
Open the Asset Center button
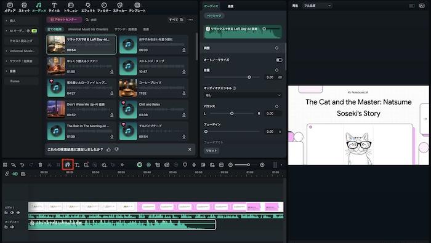(64, 20)
